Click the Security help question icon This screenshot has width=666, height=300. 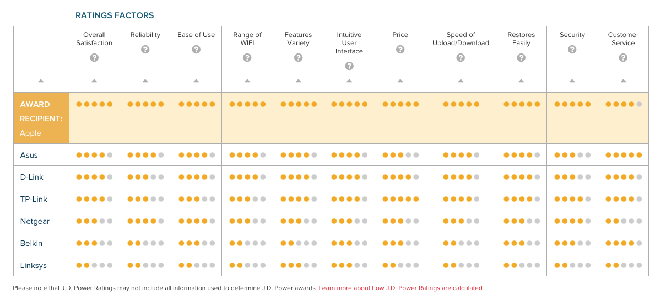(572, 50)
